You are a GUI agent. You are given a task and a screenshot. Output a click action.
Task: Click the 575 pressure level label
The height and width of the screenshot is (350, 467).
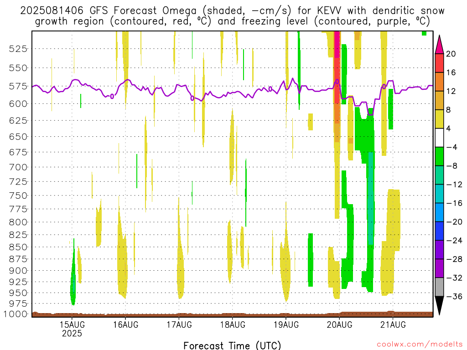point(18,86)
